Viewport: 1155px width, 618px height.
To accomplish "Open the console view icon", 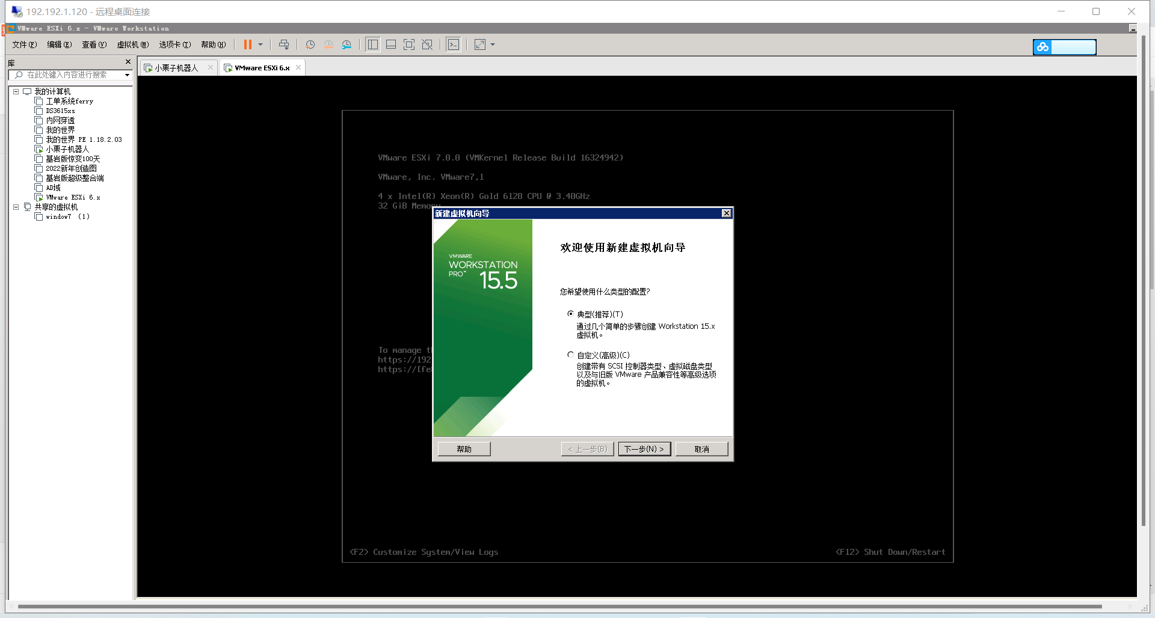I will coord(454,44).
